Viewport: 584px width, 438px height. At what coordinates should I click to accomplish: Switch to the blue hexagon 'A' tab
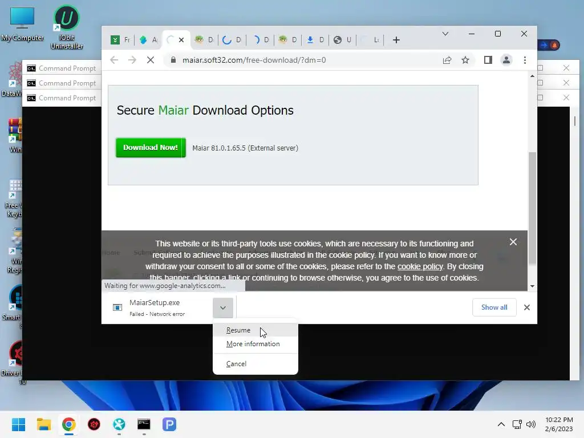click(148, 40)
